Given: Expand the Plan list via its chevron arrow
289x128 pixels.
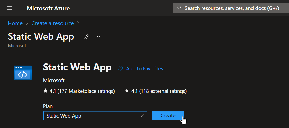Looking at the screenshot, I should click(x=141, y=116).
